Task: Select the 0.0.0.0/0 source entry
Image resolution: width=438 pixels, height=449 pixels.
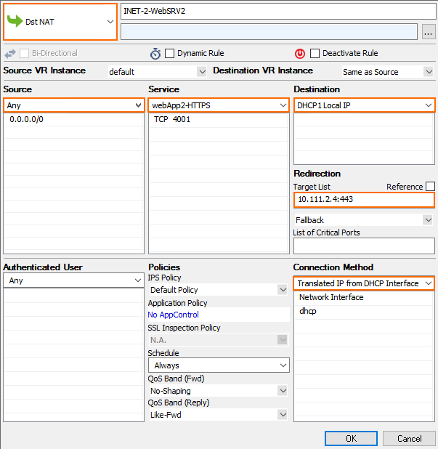Action: pyautogui.click(x=74, y=119)
